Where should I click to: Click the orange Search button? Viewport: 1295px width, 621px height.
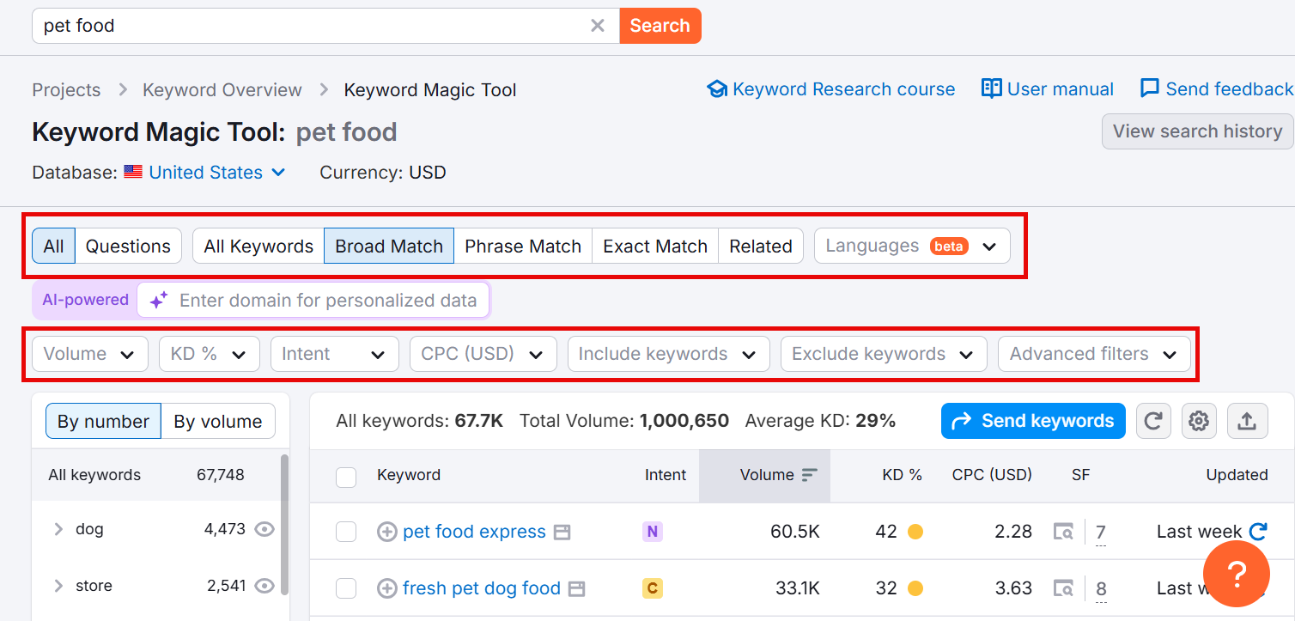pyautogui.click(x=660, y=26)
